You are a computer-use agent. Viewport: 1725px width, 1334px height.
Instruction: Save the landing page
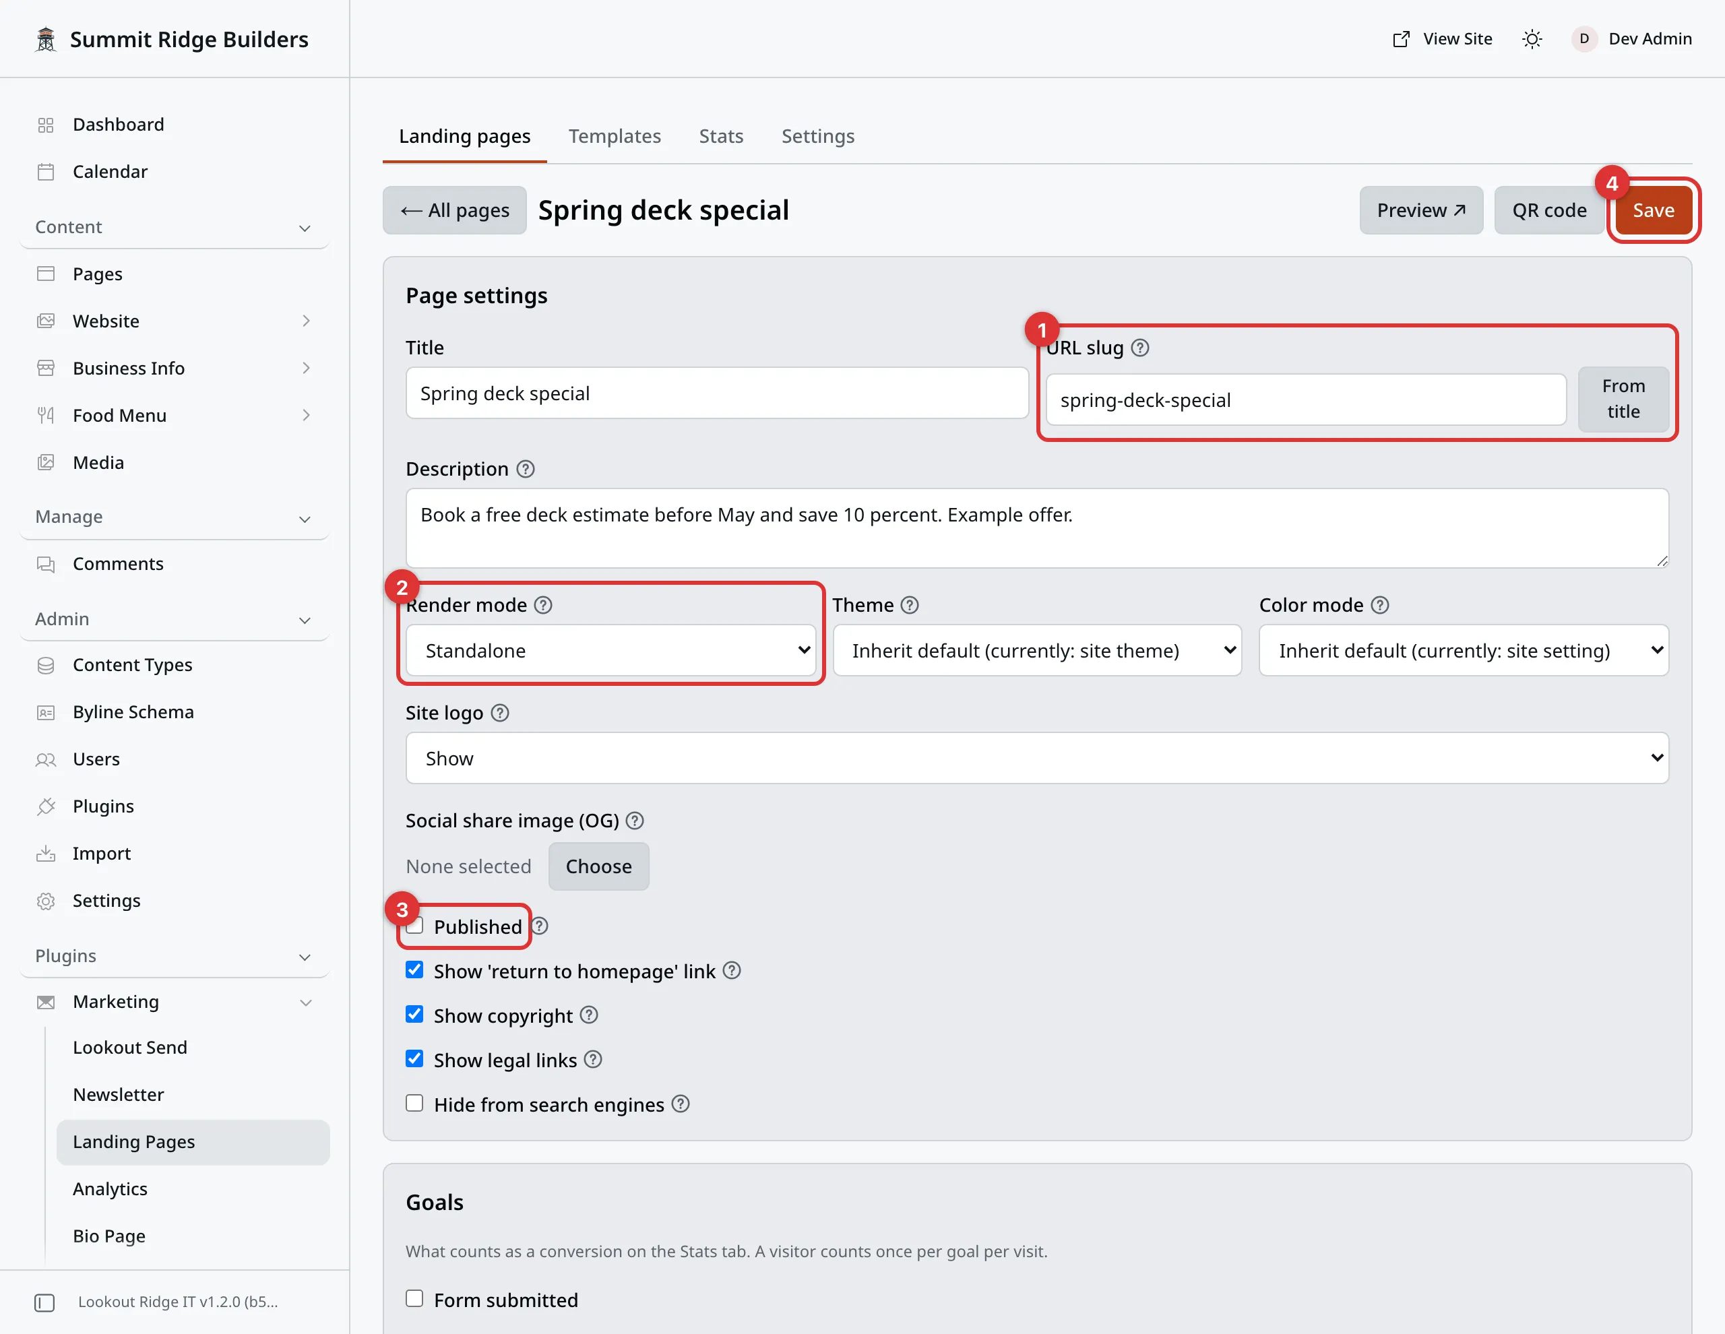[x=1653, y=210]
